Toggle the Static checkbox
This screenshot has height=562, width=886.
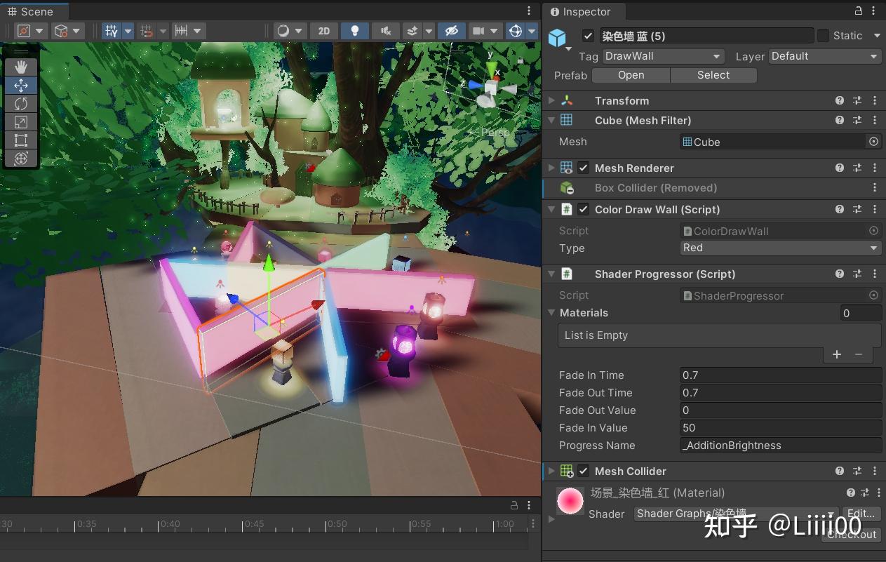point(823,36)
